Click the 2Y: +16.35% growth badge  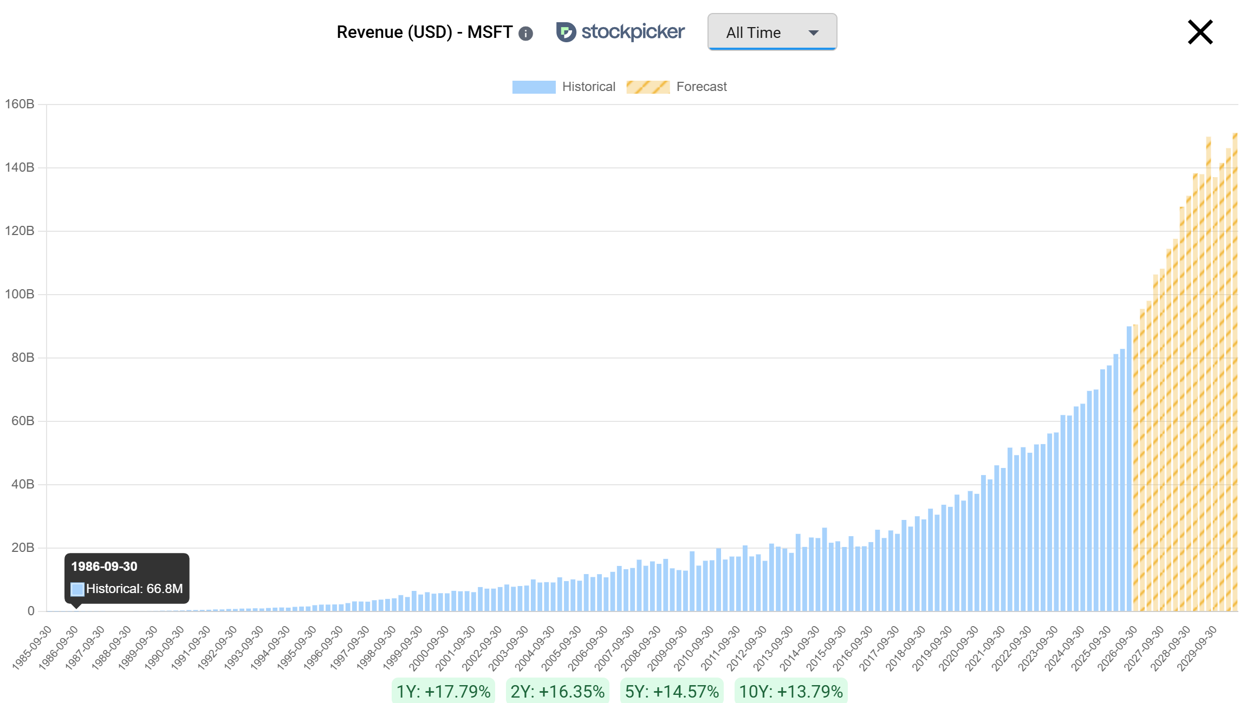(x=557, y=692)
